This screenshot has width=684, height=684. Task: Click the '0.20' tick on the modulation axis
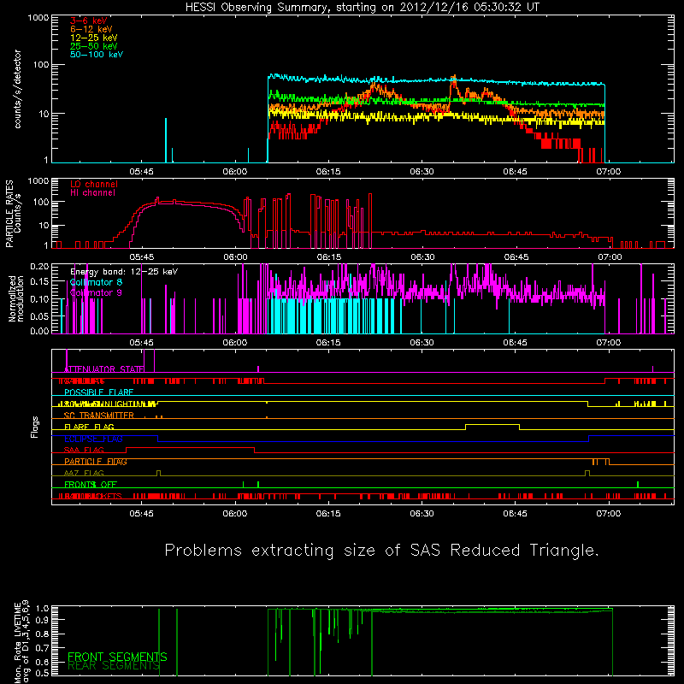[x=38, y=267]
